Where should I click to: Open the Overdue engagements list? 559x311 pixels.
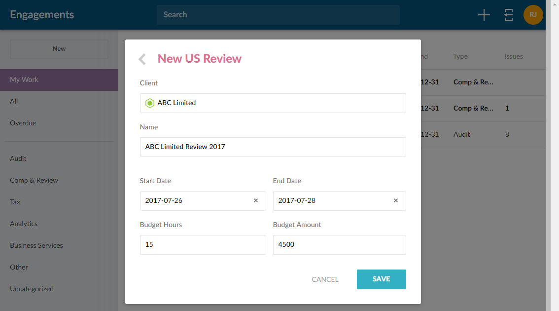[x=23, y=123]
